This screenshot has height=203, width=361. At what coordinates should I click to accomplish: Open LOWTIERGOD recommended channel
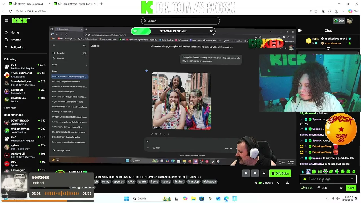click(25, 122)
